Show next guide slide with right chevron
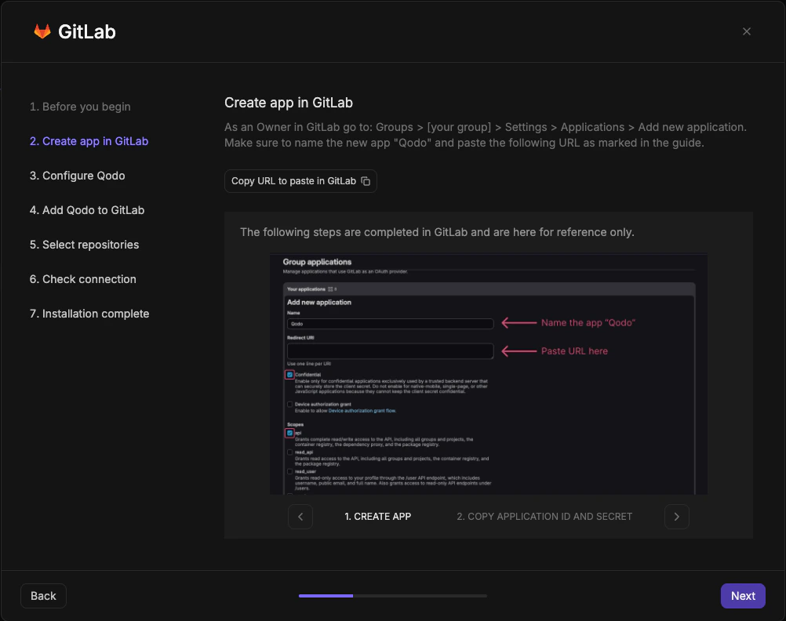 click(x=677, y=517)
